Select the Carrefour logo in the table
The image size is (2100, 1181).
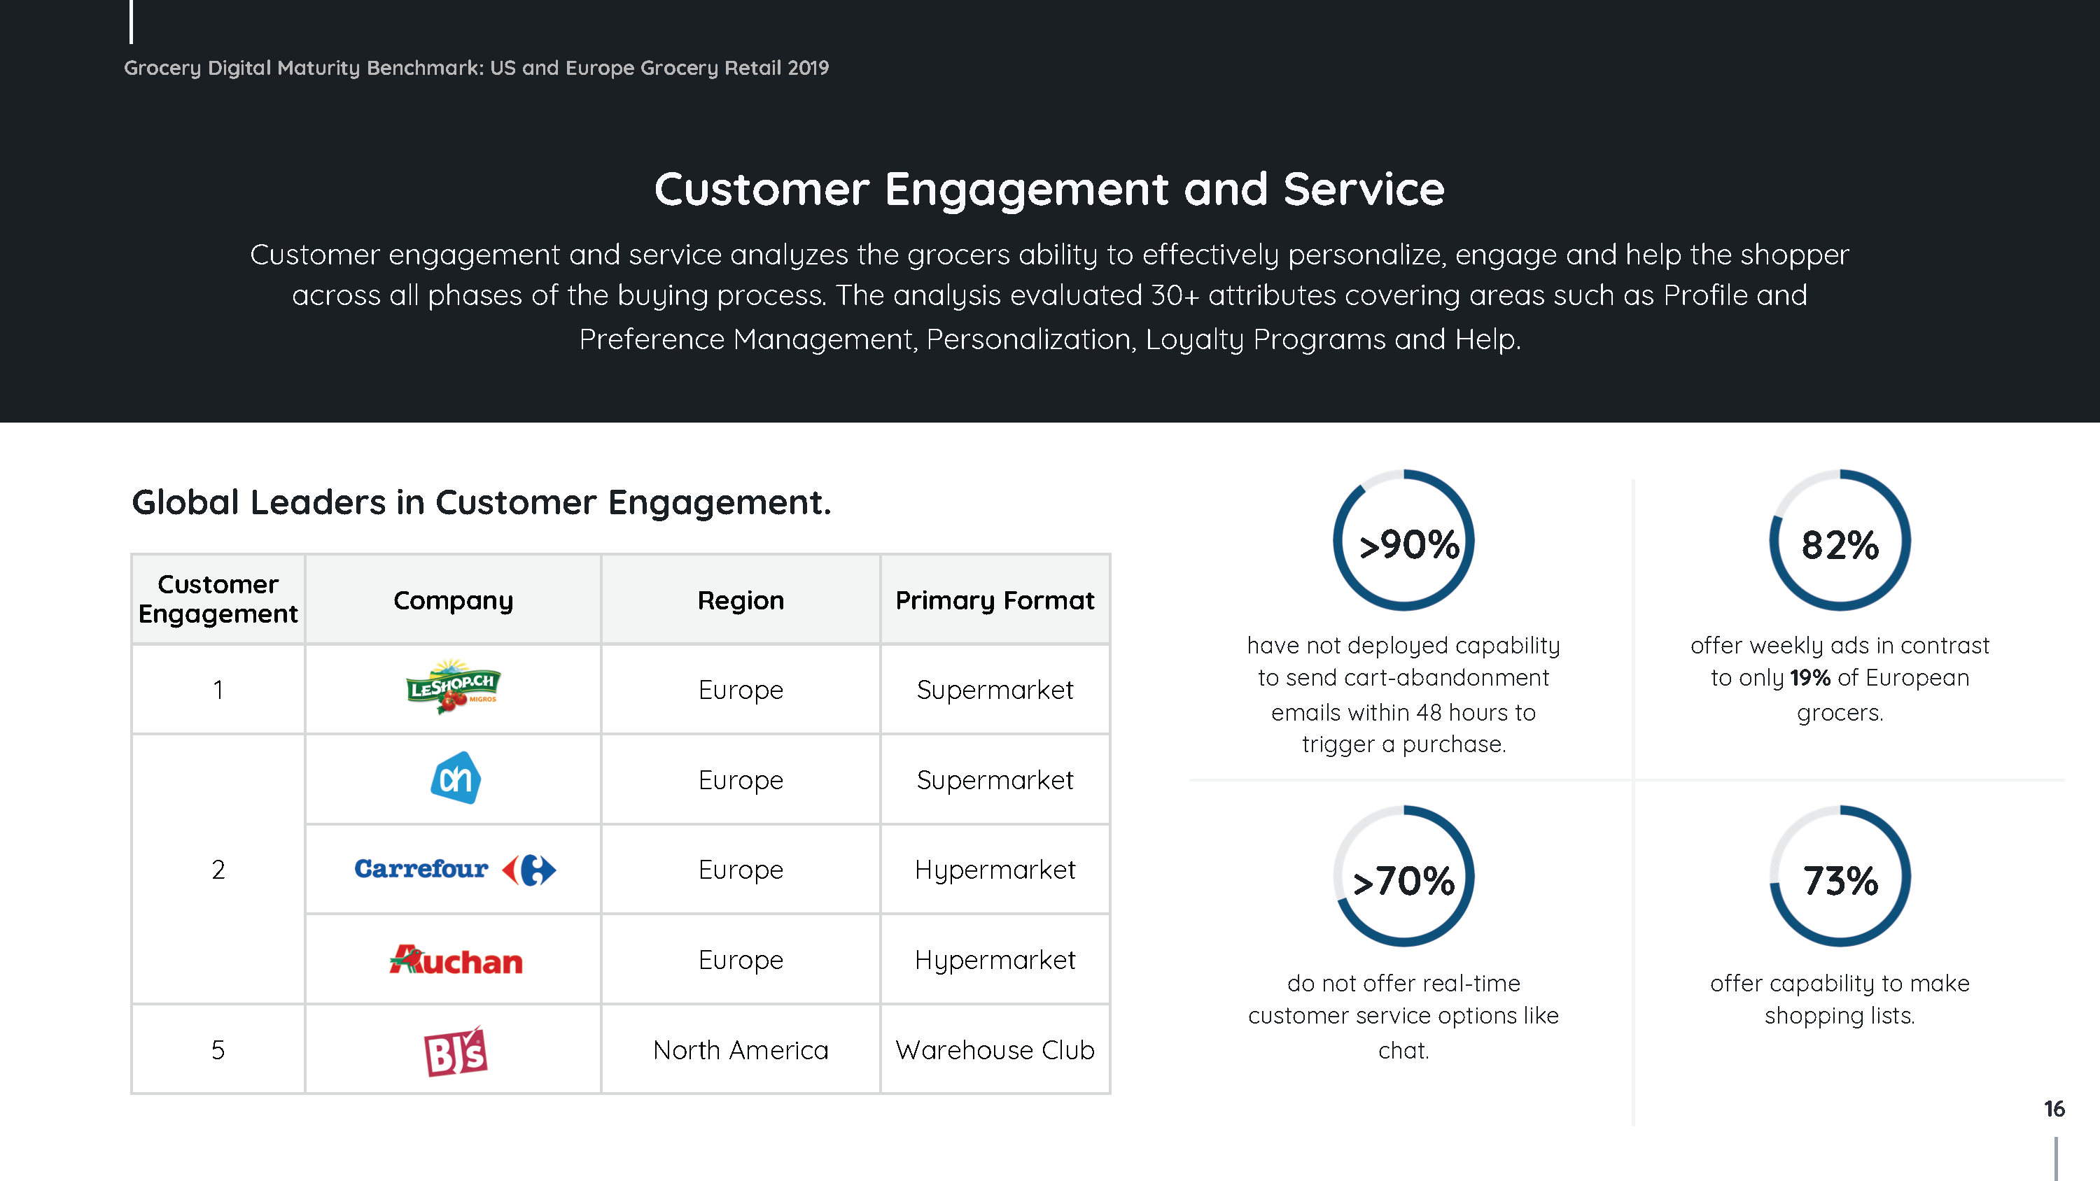pos(455,869)
